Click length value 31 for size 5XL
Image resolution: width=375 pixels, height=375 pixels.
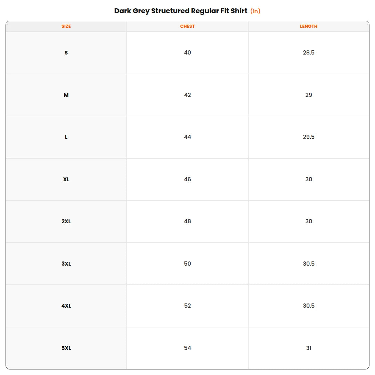coord(309,348)
